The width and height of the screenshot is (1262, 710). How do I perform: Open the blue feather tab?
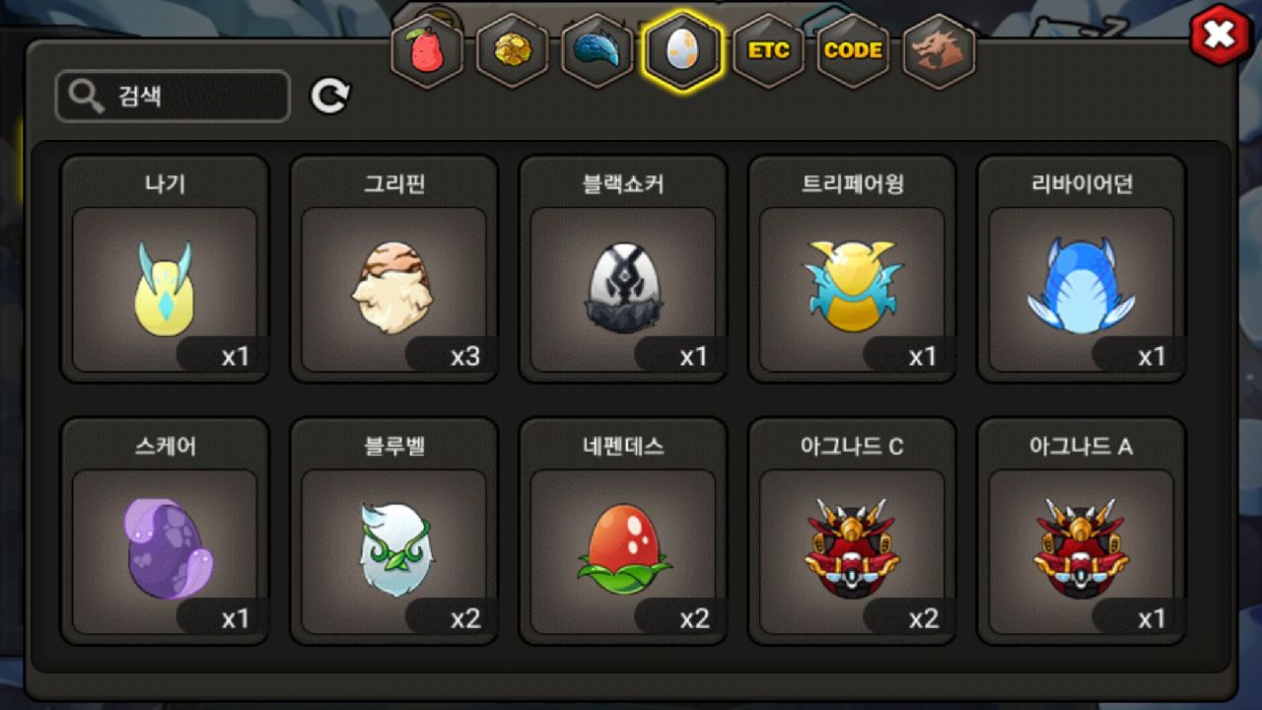click(596, 51)
